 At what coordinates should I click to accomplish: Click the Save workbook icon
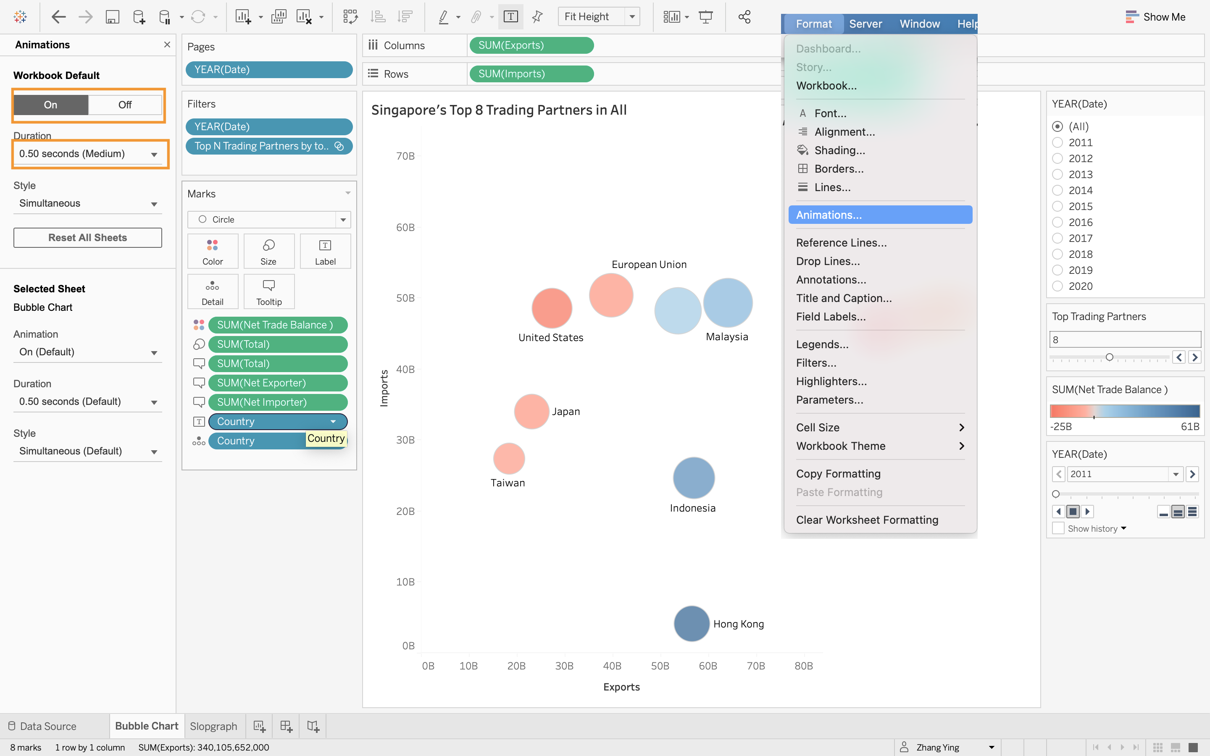[x=112, y=17]
